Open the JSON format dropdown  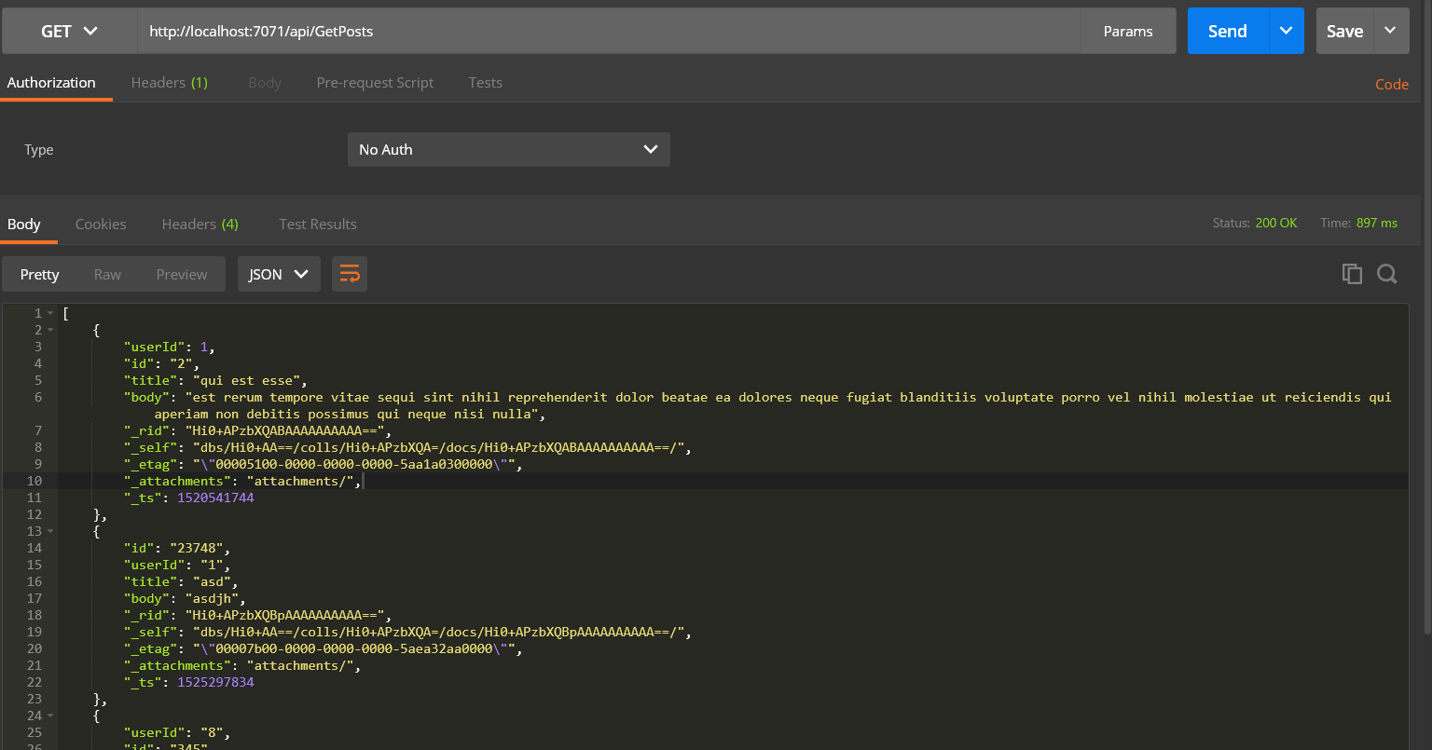[x=279, y=274]
